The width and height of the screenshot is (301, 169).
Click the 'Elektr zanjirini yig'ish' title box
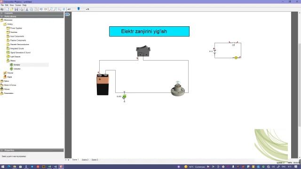click(x=150, y=31)
